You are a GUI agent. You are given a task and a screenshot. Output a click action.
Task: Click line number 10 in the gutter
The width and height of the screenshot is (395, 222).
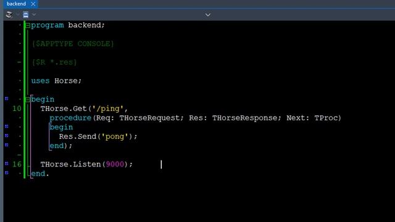coord(17,109)
